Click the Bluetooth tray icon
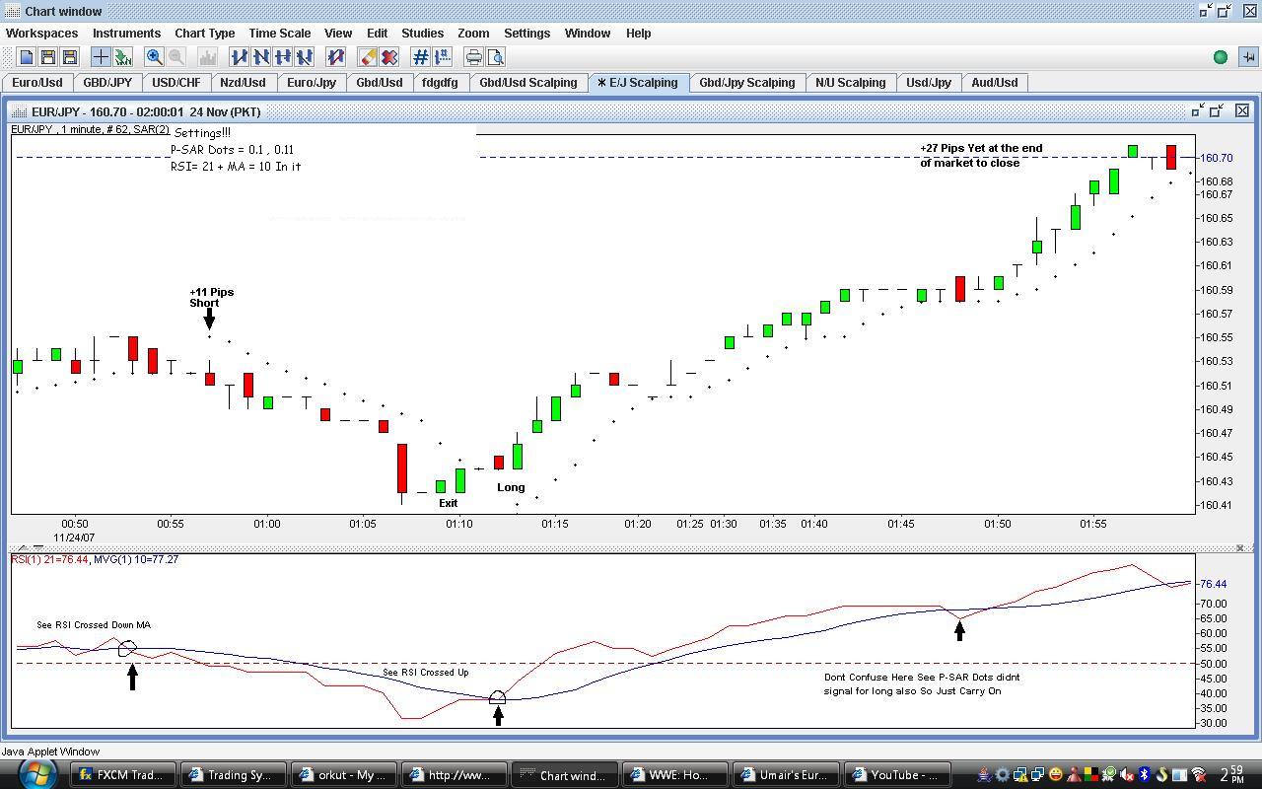This screenshot has width=1262, height=789. (1145, 775)
